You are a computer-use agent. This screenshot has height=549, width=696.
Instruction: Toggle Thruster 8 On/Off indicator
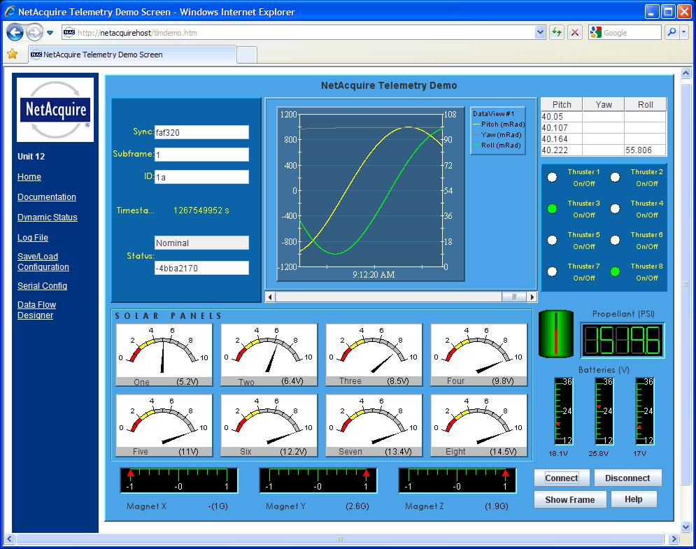point(616,271)
